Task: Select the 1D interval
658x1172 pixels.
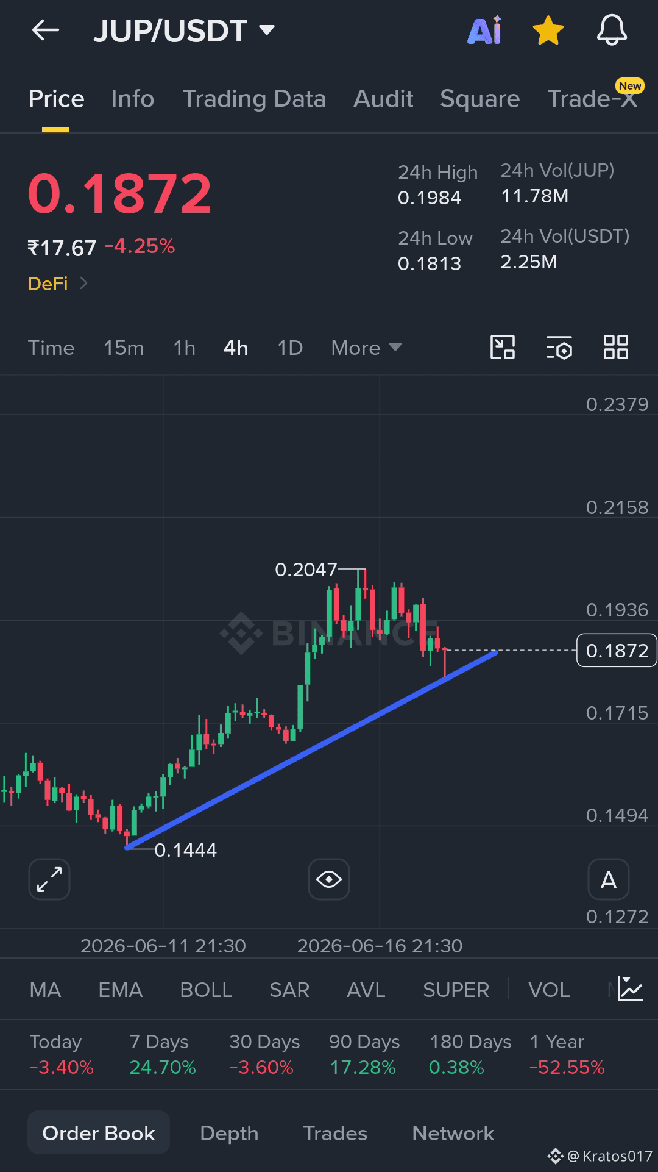Action: coord(289,348)
